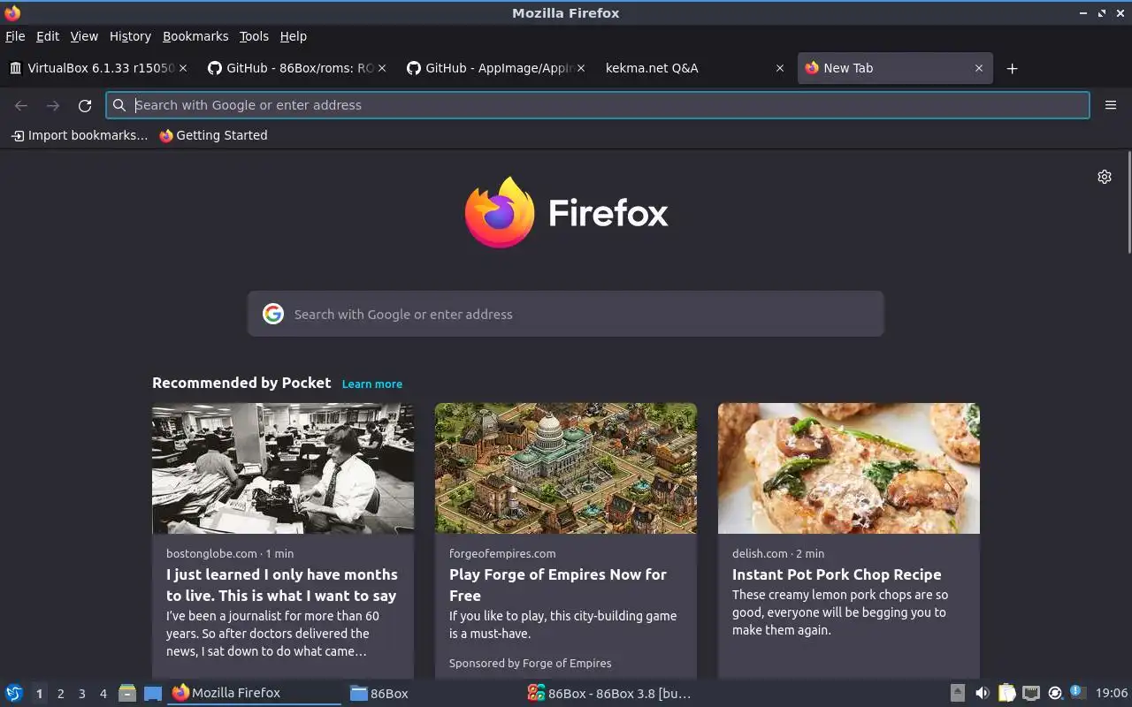The height and width of the screenshot is (707, 1132).
Task: Open the File menu
Action: (15, 36)
